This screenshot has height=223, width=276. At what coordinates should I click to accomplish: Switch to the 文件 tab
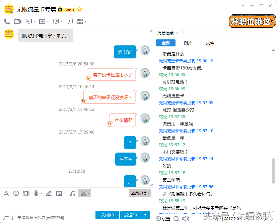[x=210, y=43]
